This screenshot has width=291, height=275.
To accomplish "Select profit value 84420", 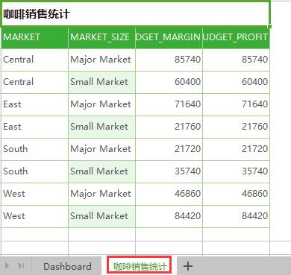I will tap(237, 216).
